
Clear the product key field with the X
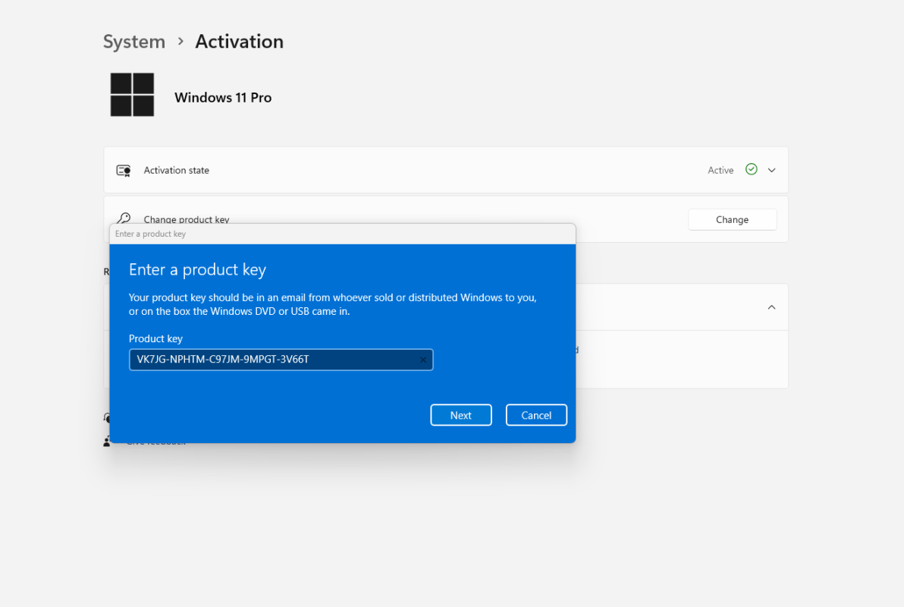click(x=423, y=360)
